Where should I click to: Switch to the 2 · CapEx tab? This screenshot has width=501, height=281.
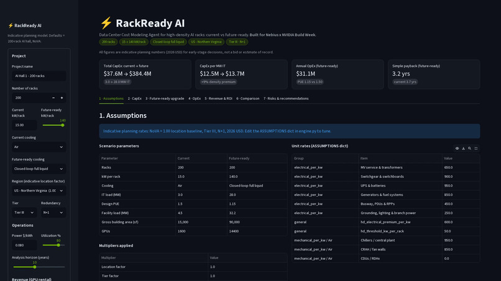click(134, 99)
